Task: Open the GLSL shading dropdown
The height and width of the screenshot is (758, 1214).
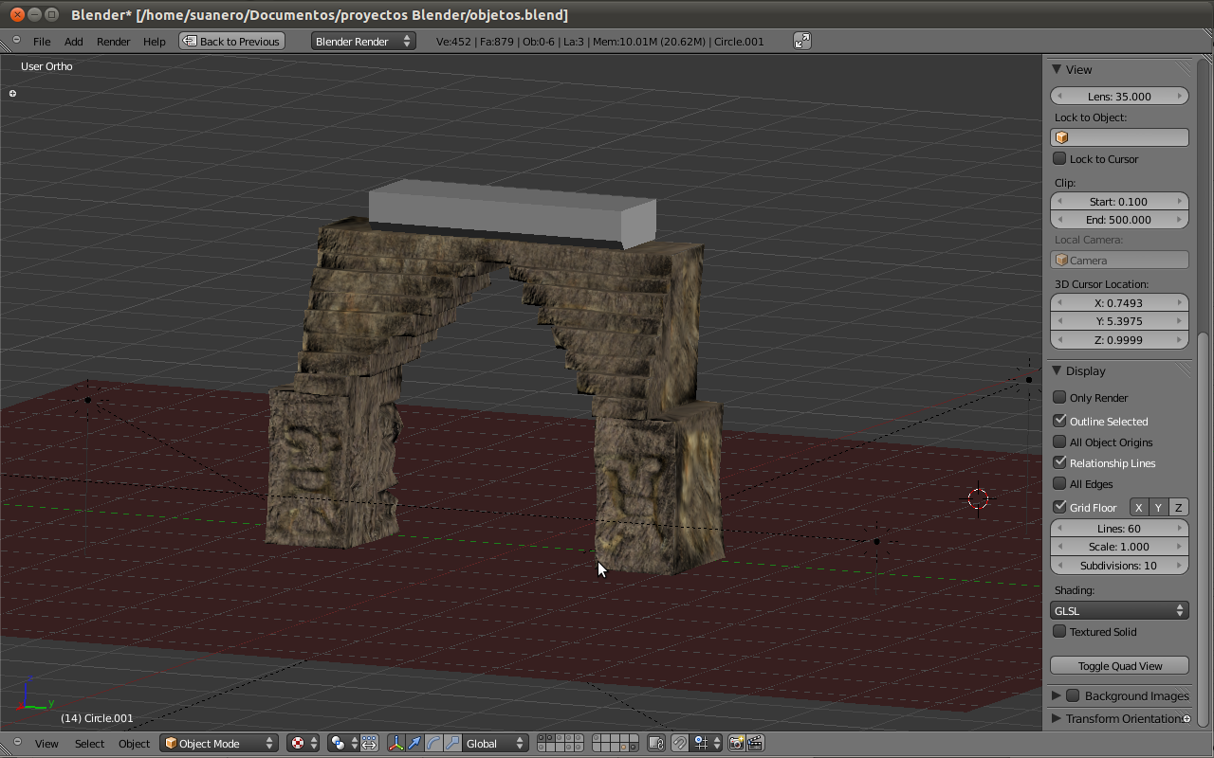Action: pyautogui.click(x=1119, y=611)
